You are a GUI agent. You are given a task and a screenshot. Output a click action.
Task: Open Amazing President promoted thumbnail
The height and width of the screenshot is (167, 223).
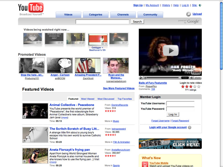click(x=88, y=65)
